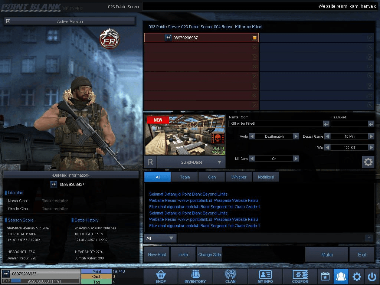Confirm password with enter icon
The height and width of the screenshot is (285, 380).
[x=371, y=124]
